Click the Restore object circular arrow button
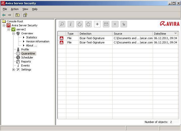Viewport: 181px width, 131px height. (80, 24)
